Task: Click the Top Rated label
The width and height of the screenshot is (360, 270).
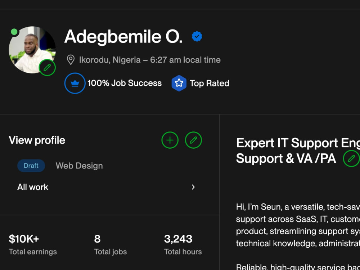Action: click(x=210, y=84)
